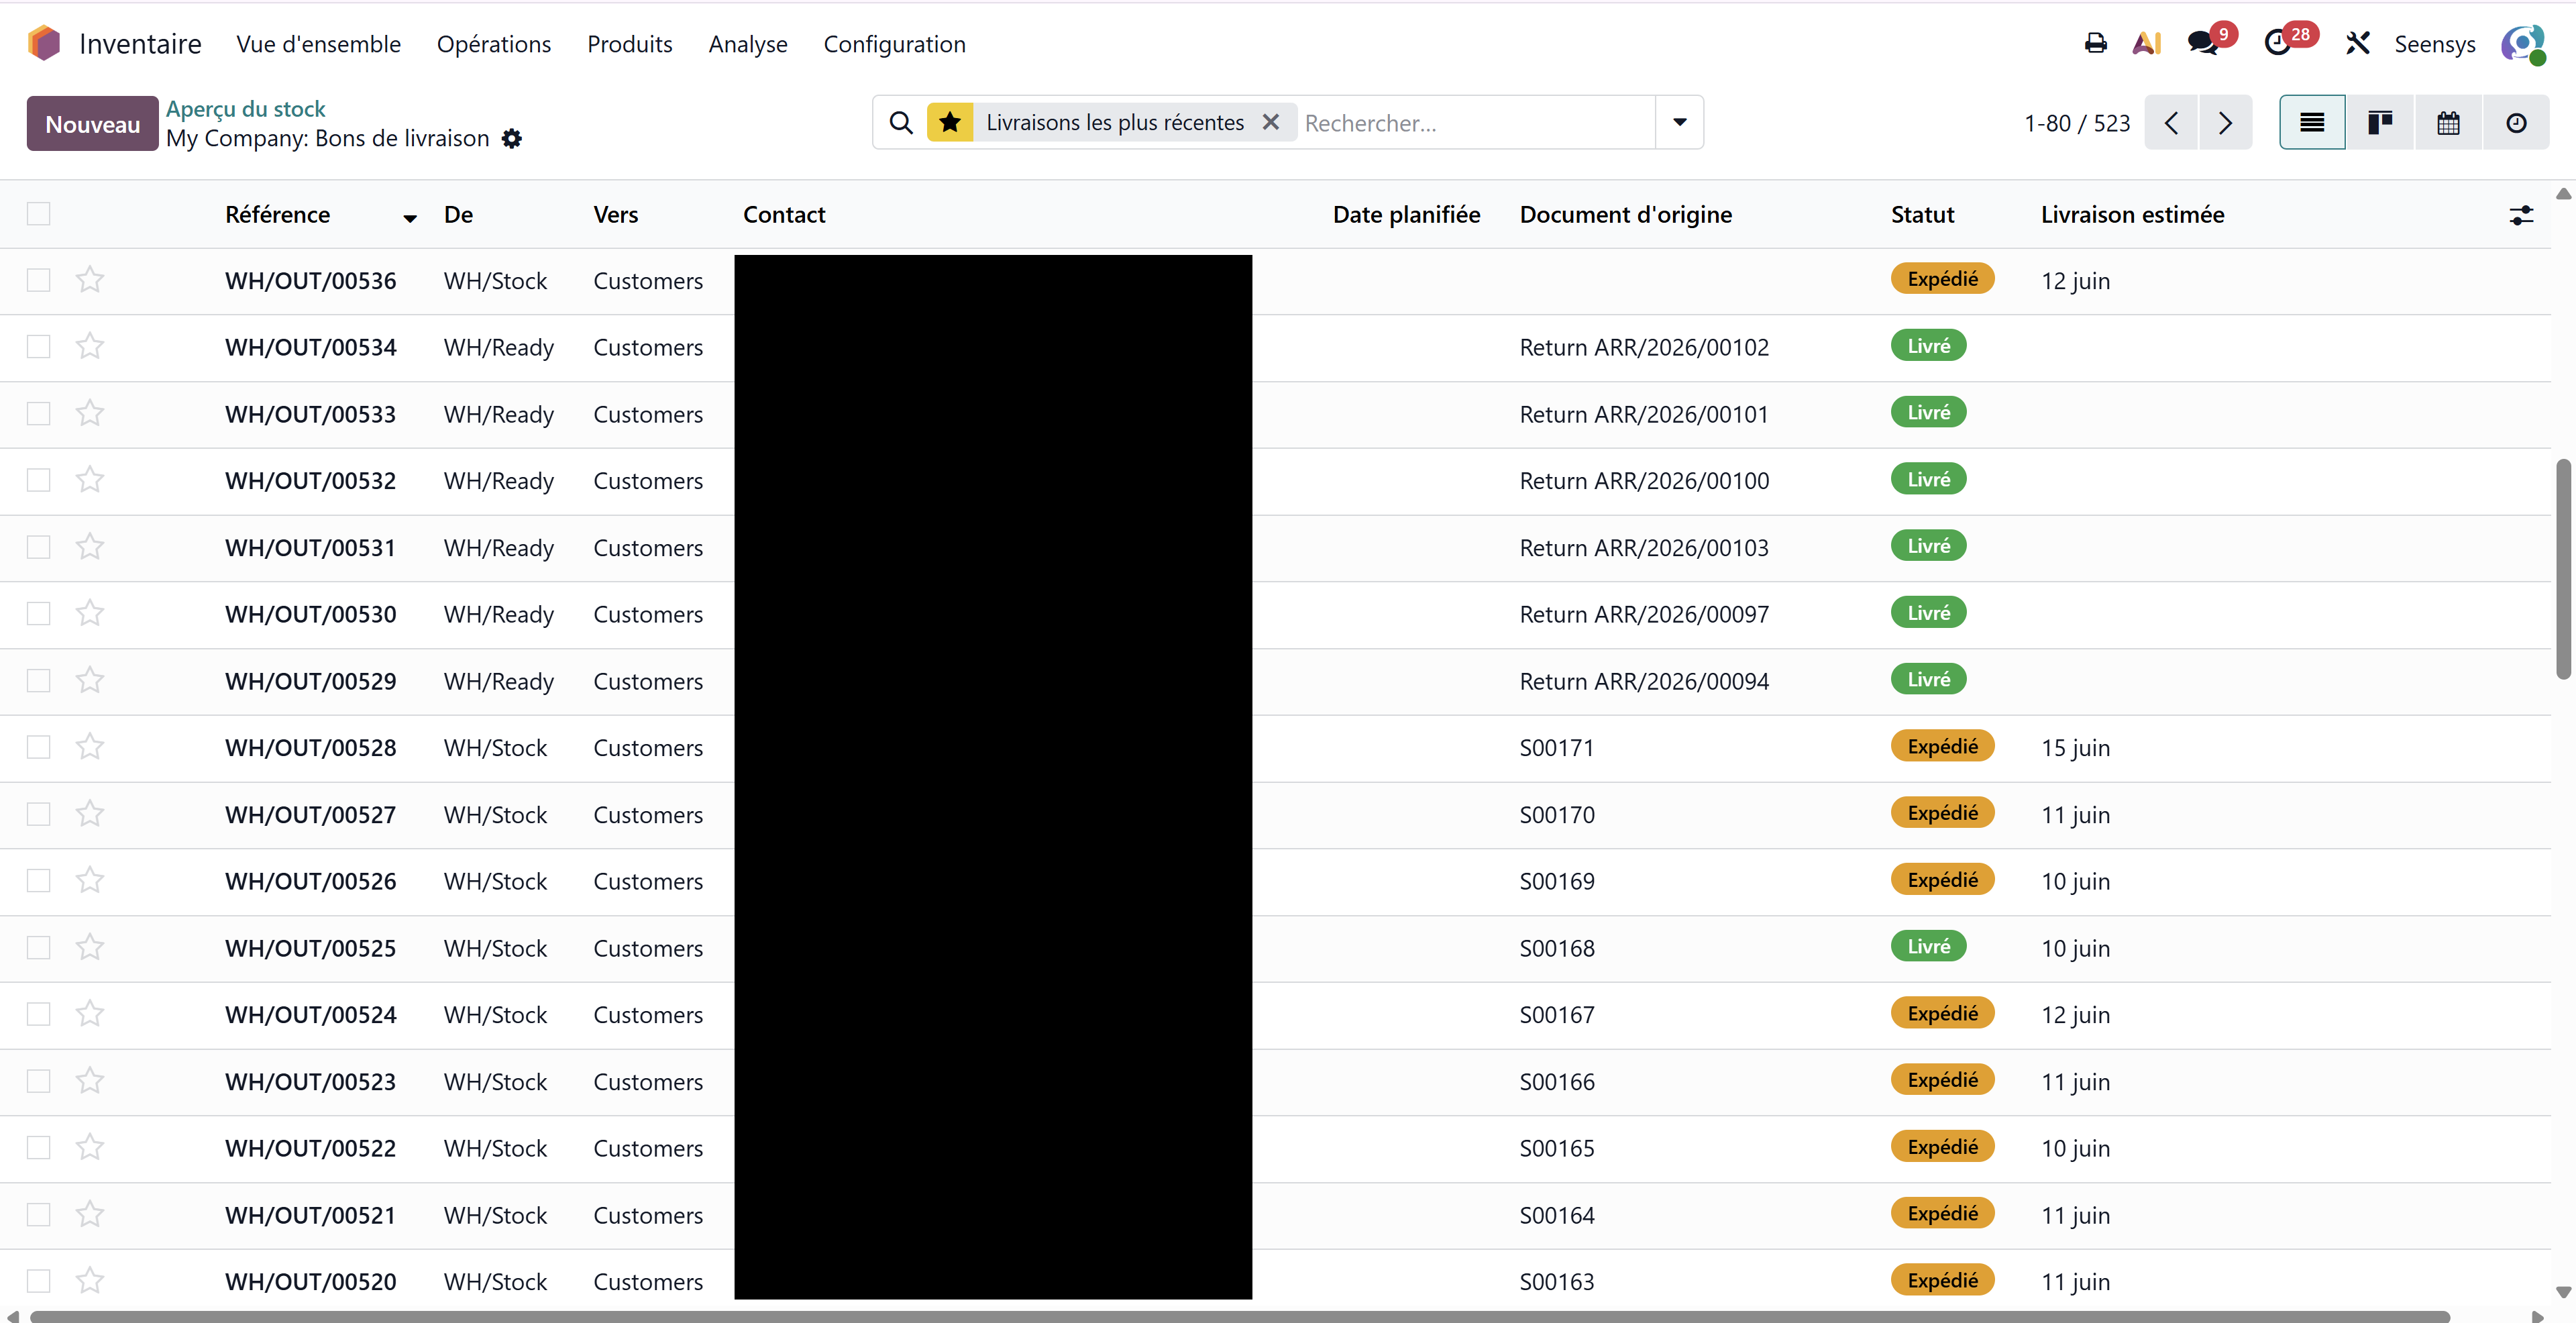
Task: Open record WH/OUT/00523
Action: click(x=310, y=1081)
